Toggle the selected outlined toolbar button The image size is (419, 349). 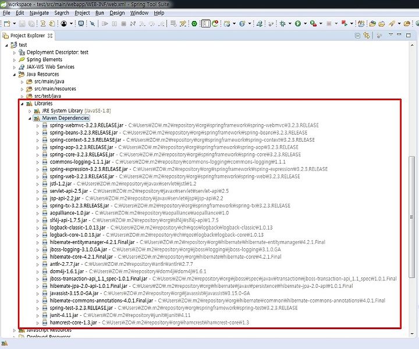[206, 24]
